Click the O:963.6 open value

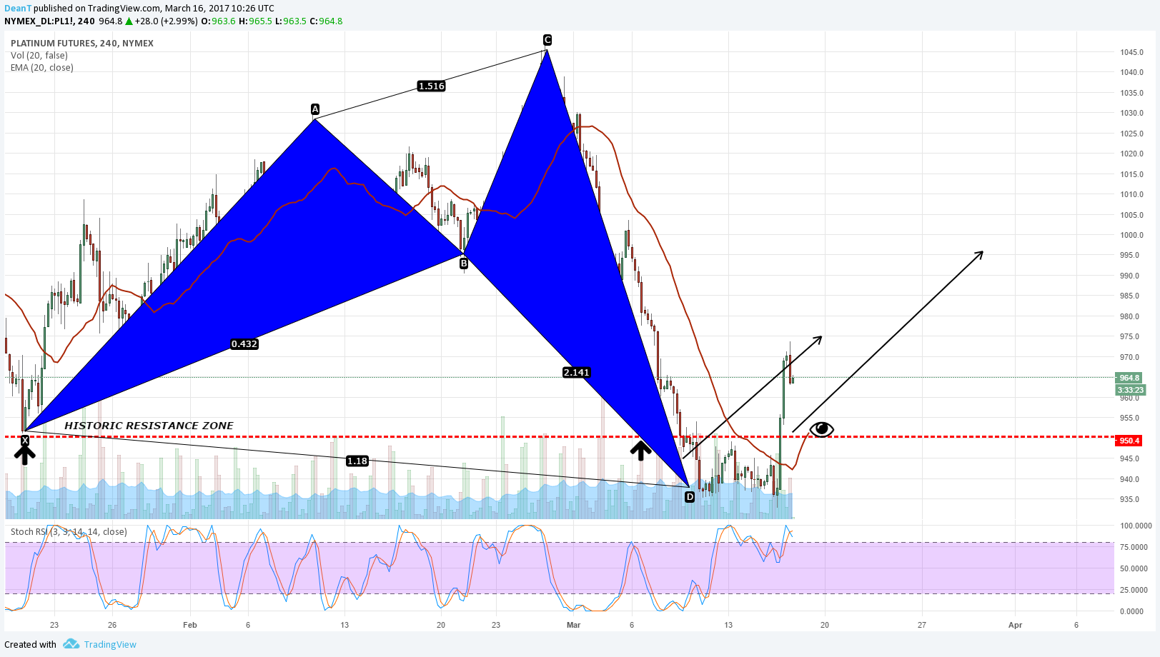[x=218, y=21]
